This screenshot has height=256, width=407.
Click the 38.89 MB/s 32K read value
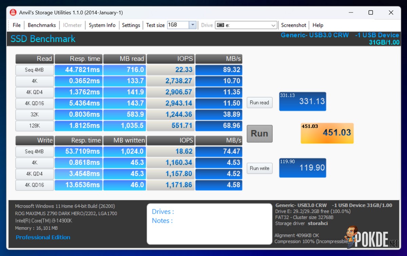click(x=219, y=115)
